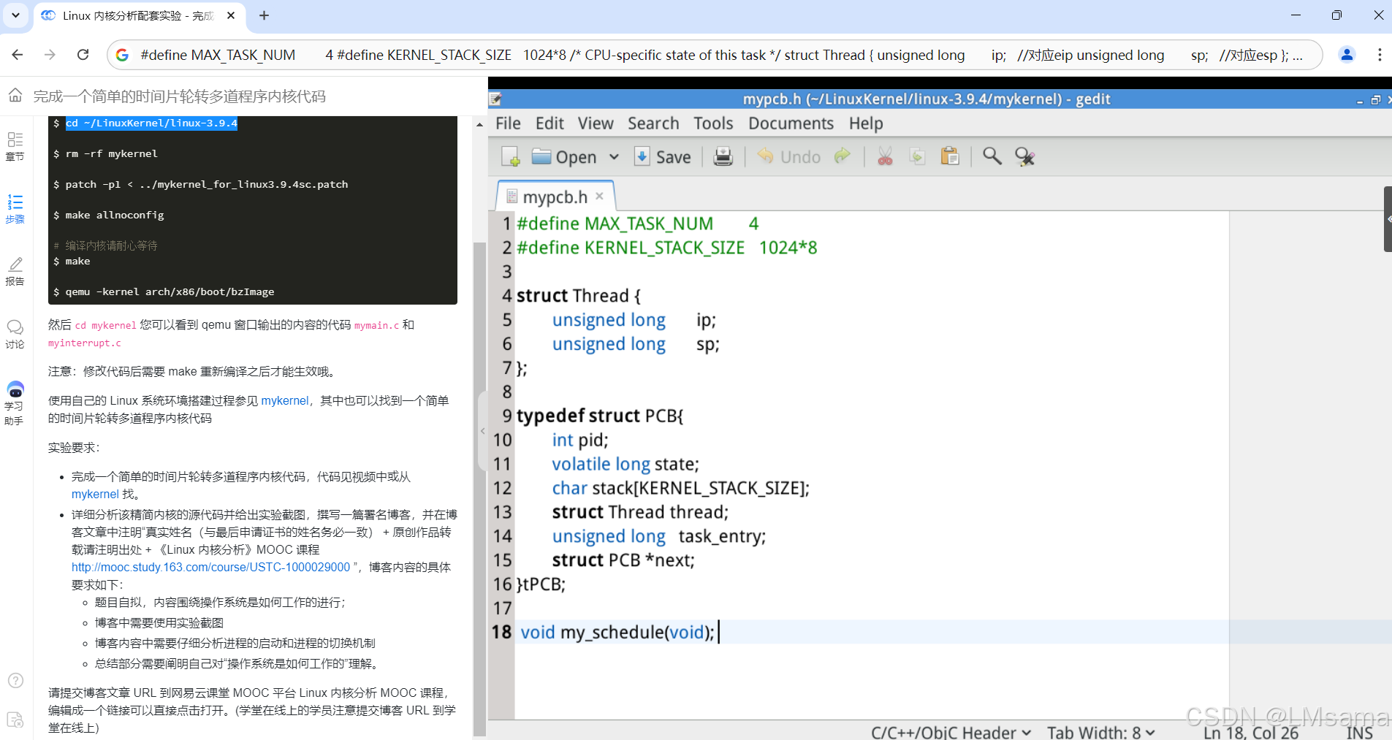Screen dimensions: 1392x740
Task: Open the 报告 report sidebar icon
Action: 15,271
